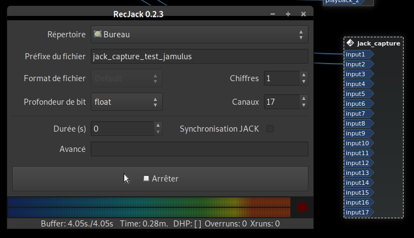The height and width of the screenshot is (238, 414).
Task: Select the input6 port of jack_capture
Action: (359, 104)
